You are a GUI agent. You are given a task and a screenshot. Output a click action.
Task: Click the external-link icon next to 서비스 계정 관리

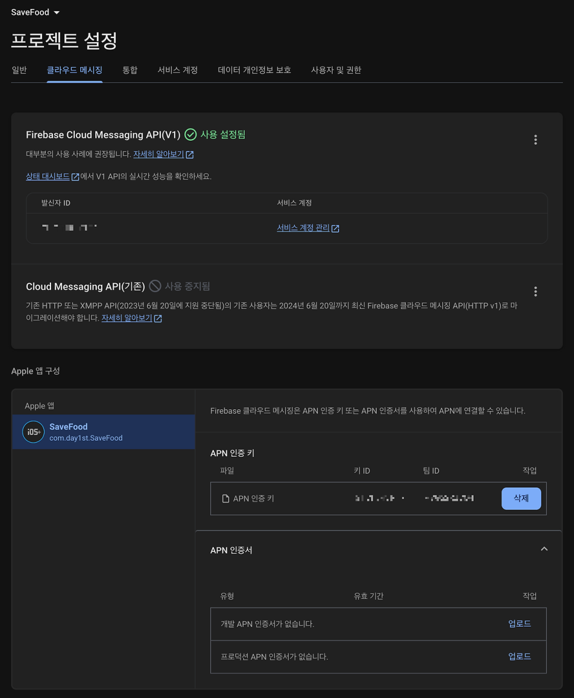pos(335,228)
